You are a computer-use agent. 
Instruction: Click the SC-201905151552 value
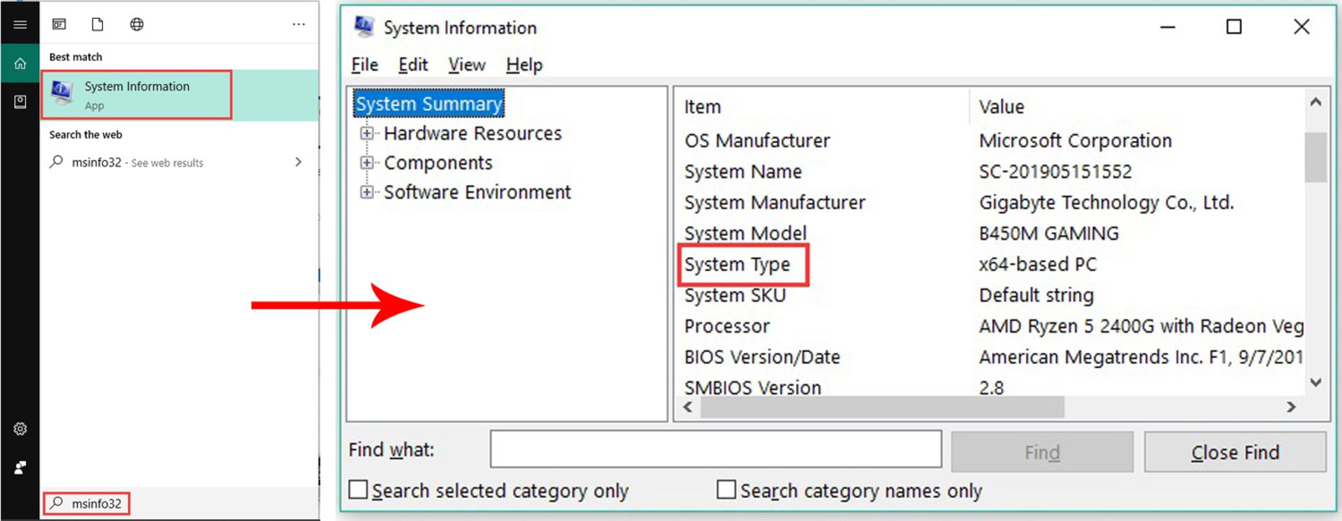coord(1055,171)
